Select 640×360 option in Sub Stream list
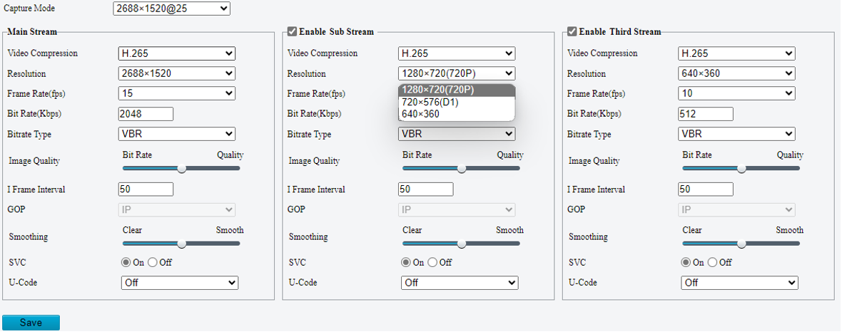This screenshot has width=842, height=334. coord(421,114)
